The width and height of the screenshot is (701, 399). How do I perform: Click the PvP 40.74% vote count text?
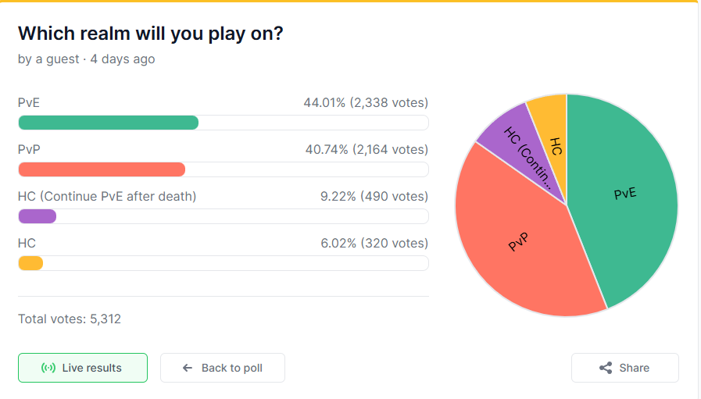[367, 149]
